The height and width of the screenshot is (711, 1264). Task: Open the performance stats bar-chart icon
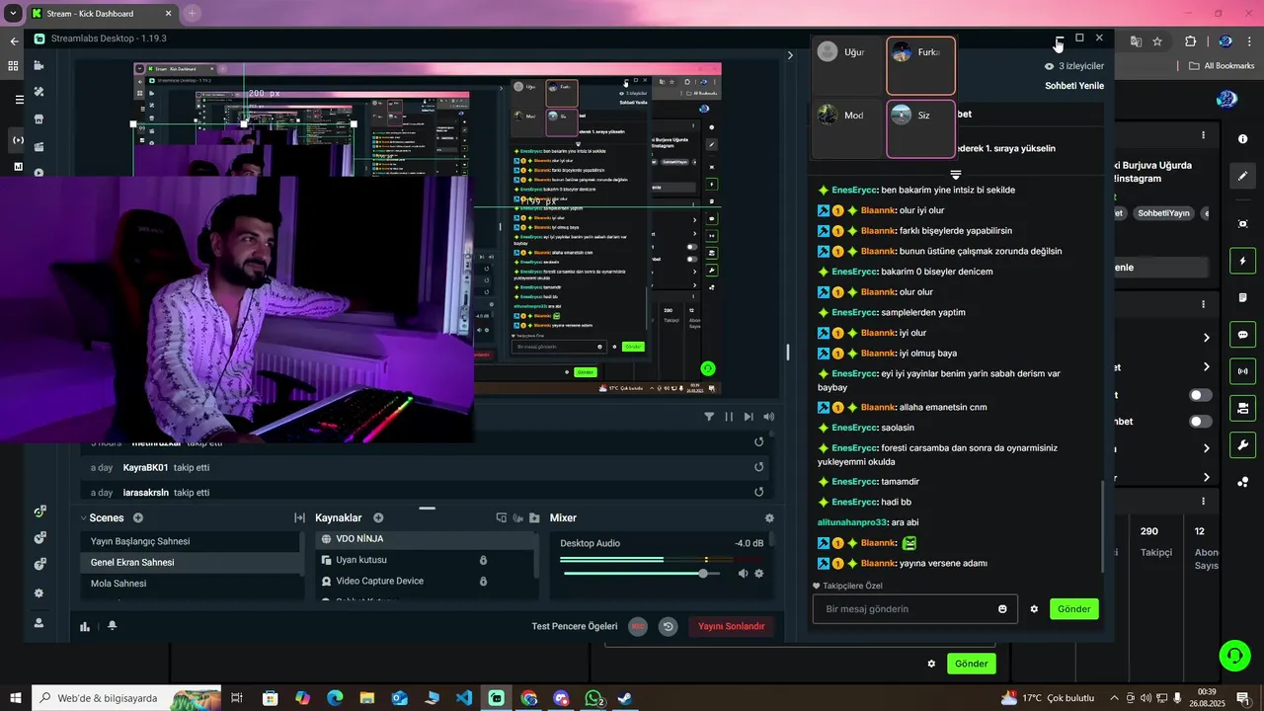point(85,625)
